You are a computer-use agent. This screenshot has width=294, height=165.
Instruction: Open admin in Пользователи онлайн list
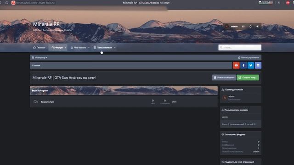click(x=225, y=117)
